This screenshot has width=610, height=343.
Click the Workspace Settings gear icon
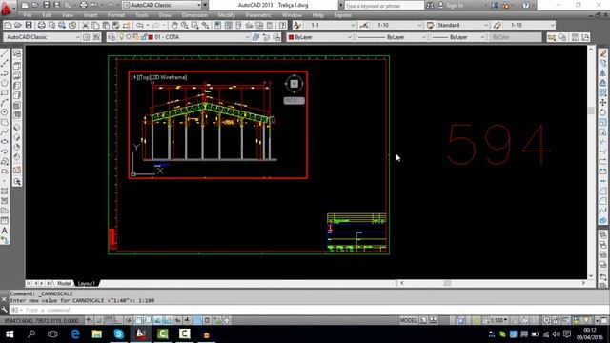point(86,37)
